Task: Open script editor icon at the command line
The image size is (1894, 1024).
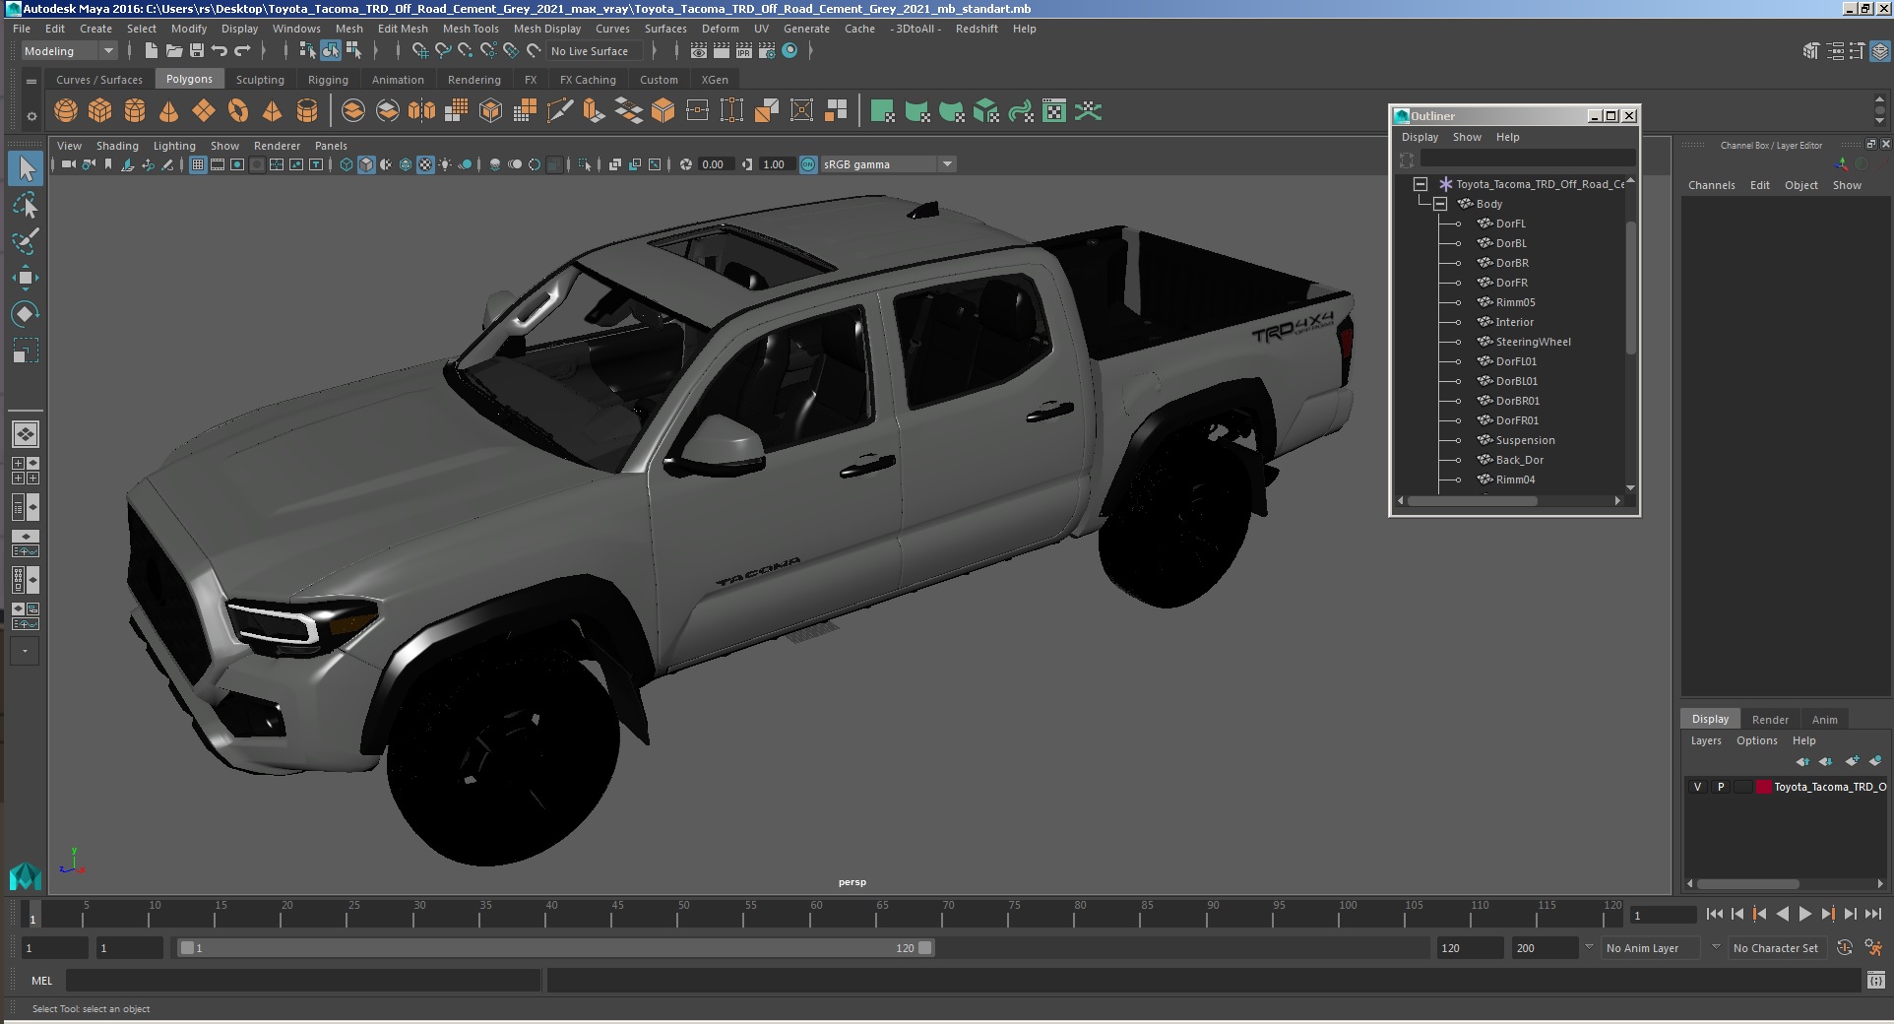Action: pyautogui.click(x=1875, y=980)
